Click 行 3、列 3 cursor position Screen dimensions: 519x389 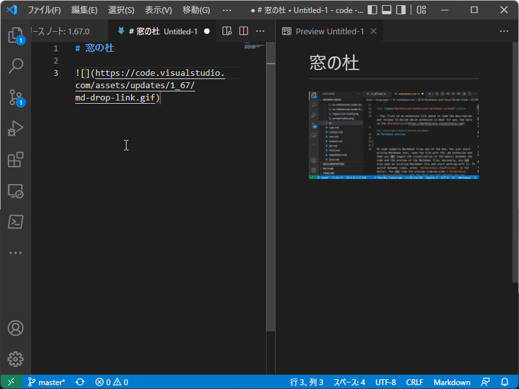tap(306, 383)
